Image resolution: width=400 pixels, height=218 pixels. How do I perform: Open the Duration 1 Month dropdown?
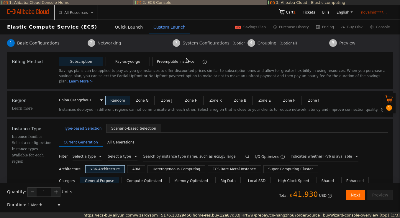point(44,205)
